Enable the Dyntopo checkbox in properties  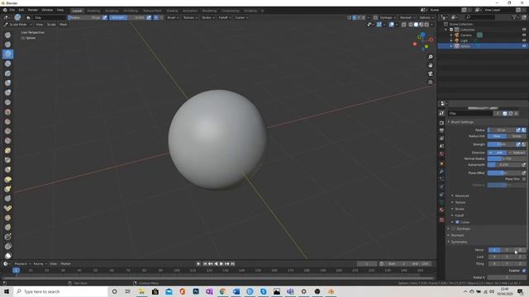454,229
